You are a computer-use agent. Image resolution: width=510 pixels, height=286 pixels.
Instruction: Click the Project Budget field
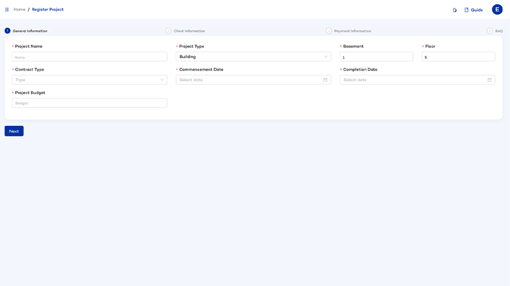(x=89, y=103)
